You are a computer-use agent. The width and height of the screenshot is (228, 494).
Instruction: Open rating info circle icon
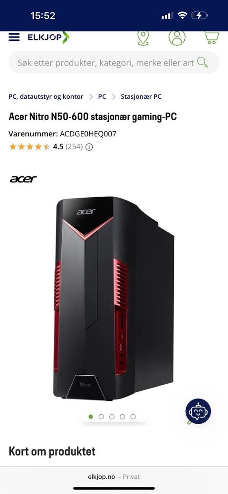(x=89, y=147)
